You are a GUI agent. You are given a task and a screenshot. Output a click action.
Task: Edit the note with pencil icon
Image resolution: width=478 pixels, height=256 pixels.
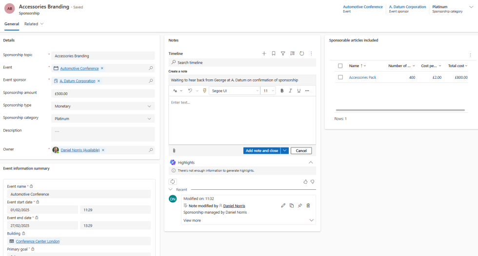pos(283,206)
